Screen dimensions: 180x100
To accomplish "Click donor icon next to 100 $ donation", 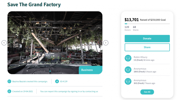I will 128,70.
